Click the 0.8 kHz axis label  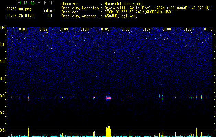coord(3,96)
